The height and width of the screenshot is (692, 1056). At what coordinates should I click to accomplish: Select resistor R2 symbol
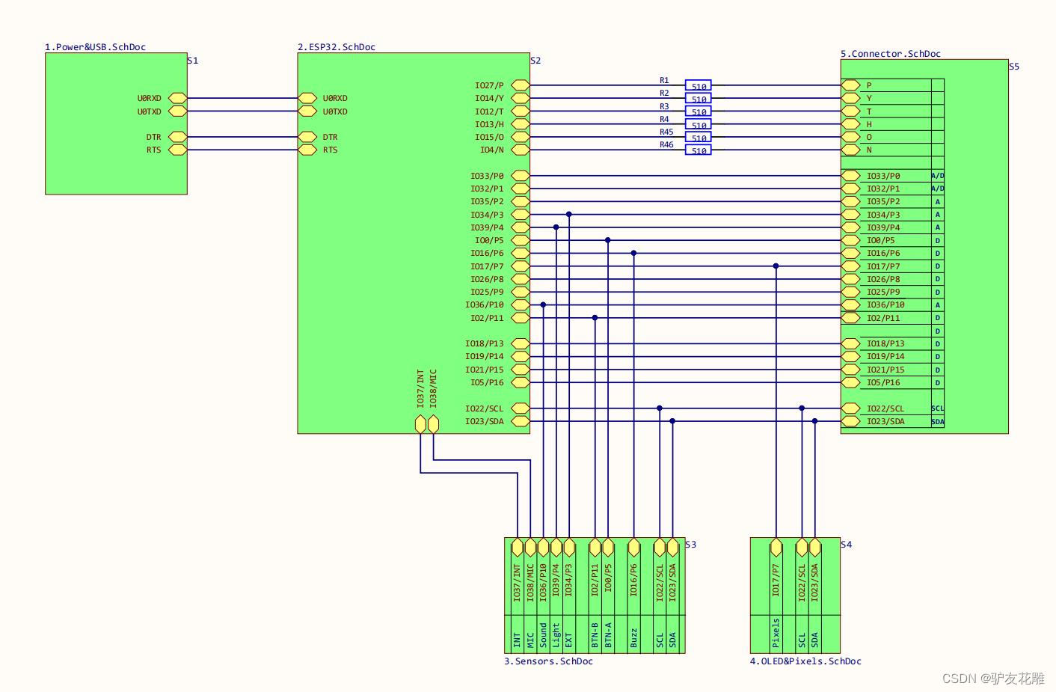(699, 99)
